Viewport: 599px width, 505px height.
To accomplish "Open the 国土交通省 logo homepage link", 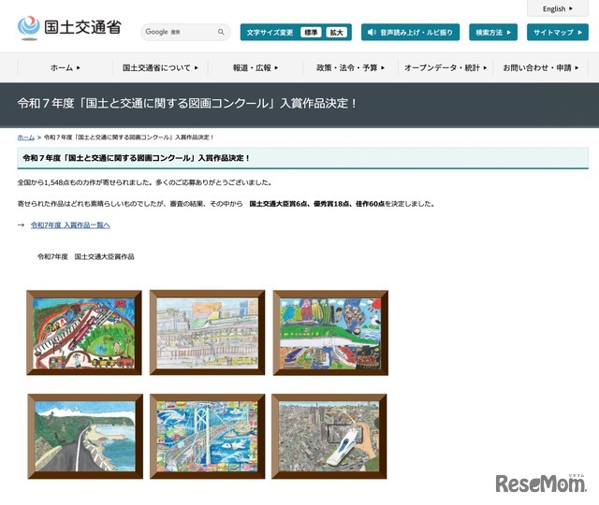I will click(x=69, y=27).
